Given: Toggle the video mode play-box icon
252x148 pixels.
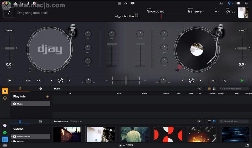Looking at the screenshot, I should click(221, 3).
